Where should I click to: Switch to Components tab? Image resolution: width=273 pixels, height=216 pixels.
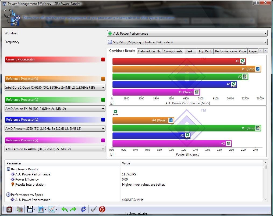(173, 51)
